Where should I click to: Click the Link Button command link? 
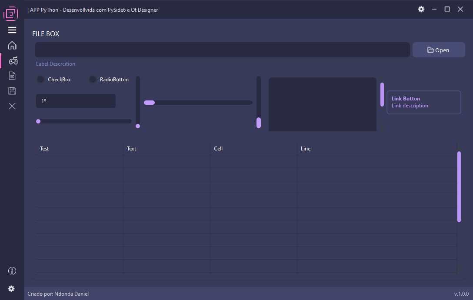(x=424, y=102)
